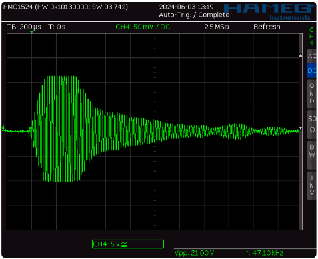Click the flat-topped burst peak of the waveform
The width and height of the screenshot is (318, 259).
61,77
